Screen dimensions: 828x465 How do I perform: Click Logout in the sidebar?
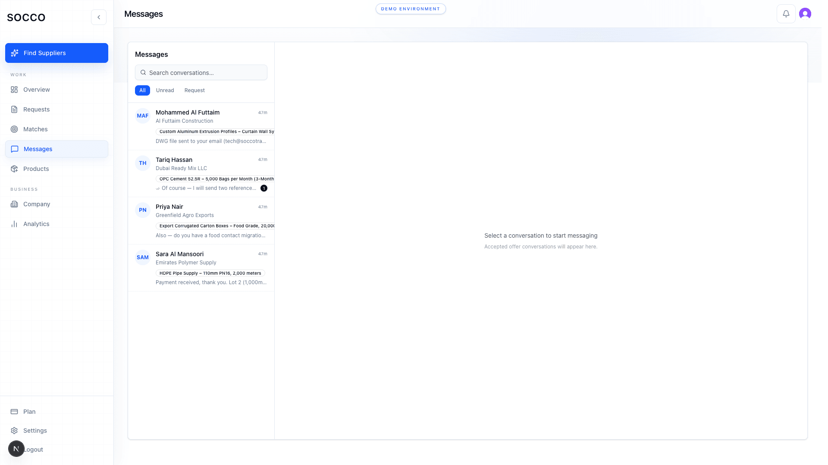(x=33, y=449)
